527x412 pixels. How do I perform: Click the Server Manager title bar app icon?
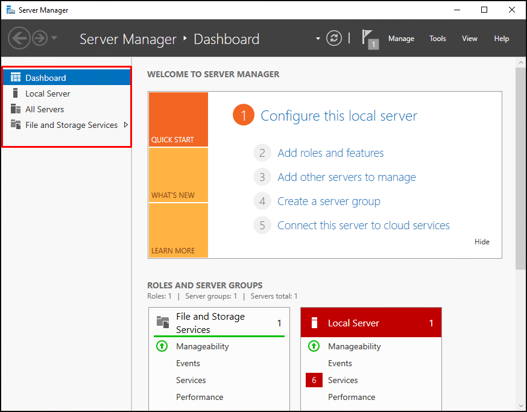click(11, 10)
